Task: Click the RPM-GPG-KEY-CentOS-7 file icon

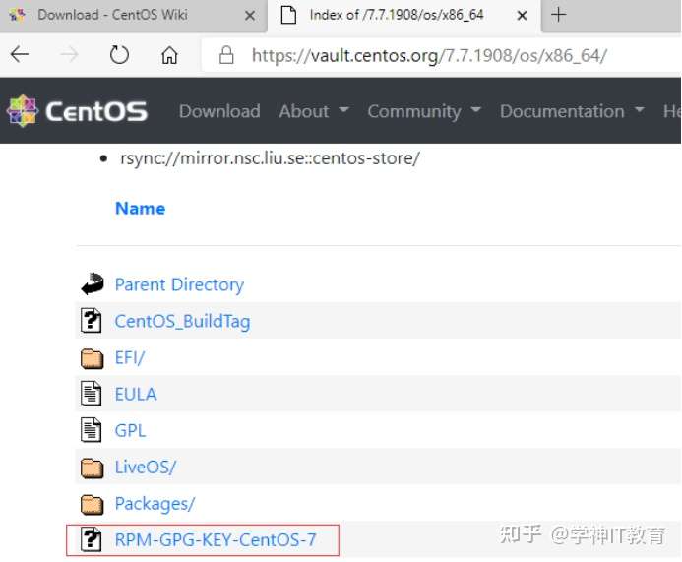Action: click(x=92, y=539)
